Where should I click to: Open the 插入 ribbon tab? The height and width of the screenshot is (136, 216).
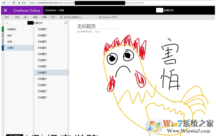point(26,17)
